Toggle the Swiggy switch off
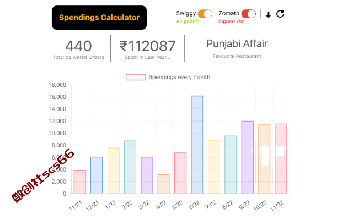The width and height of the screenshot is (353, 220). click(205, 14)
